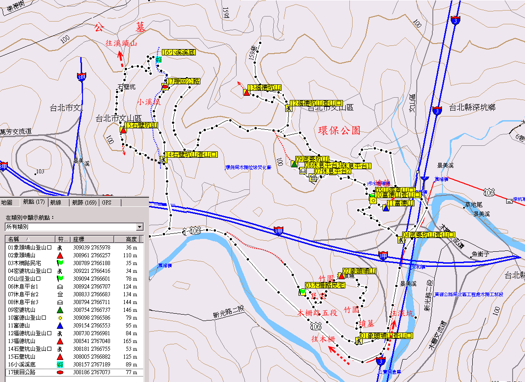
Task: Click the hiker icon at 14石壁坑山登山口 on the map
Action: [163, 160]
